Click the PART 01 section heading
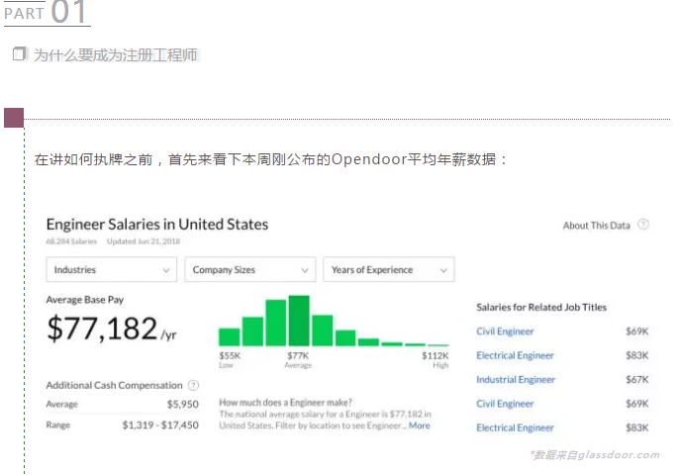This screenshot has width=677, height=476. point(47,13)
